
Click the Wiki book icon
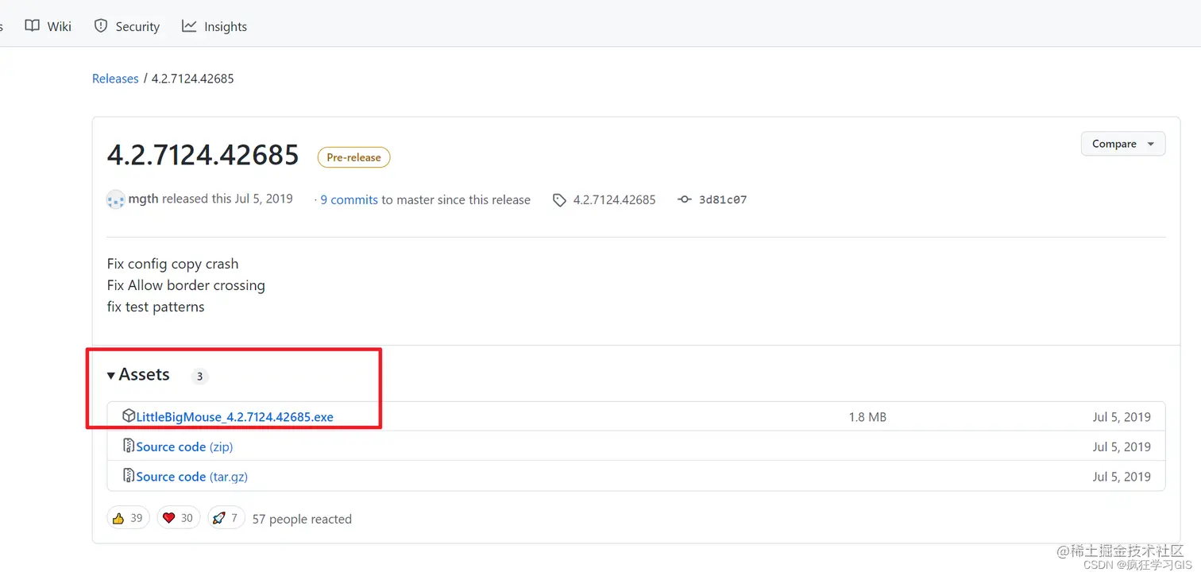click(32, 26)
